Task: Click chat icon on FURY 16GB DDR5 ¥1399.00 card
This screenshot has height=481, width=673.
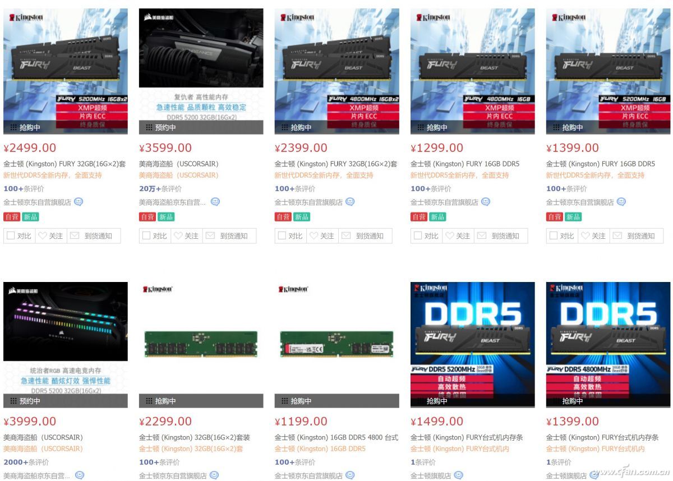Action: point(621,202)
